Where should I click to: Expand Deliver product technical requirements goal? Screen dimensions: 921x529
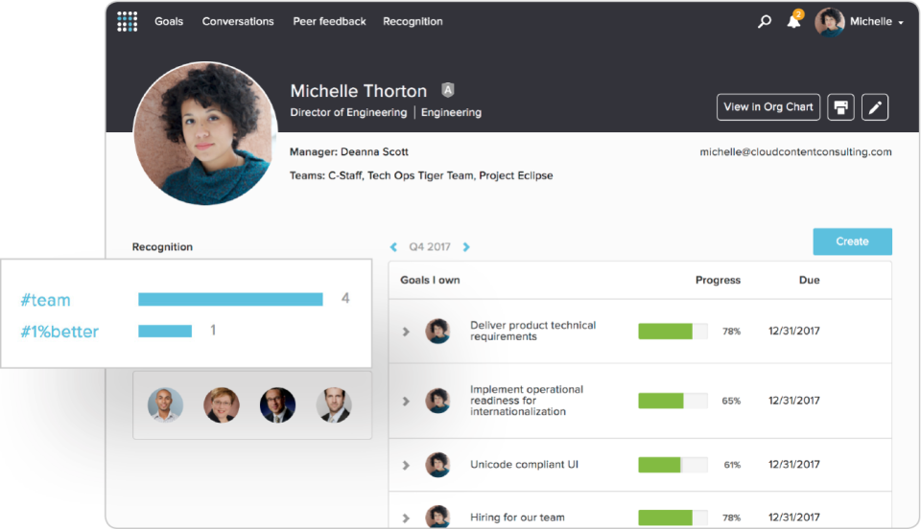coord(406,332)
